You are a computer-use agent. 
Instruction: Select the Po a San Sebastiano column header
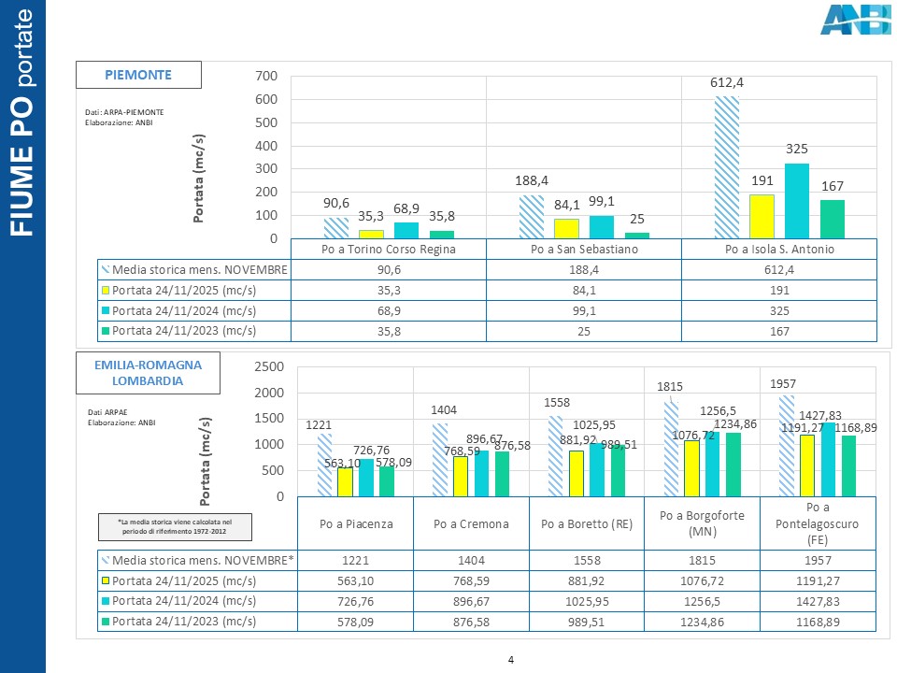[584, 250]
